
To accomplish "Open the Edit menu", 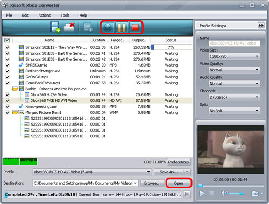I will click(25, 15).
